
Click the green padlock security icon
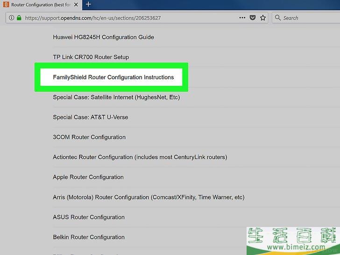(x=19, y=18)
